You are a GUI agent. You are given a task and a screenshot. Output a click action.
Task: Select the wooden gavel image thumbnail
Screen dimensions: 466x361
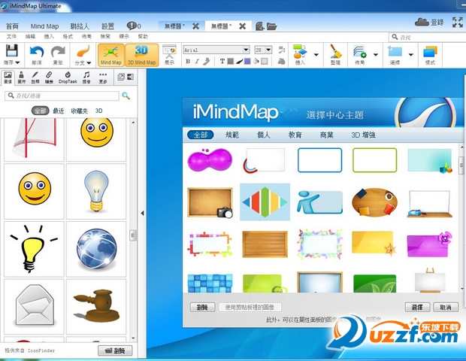coord(96,307)
